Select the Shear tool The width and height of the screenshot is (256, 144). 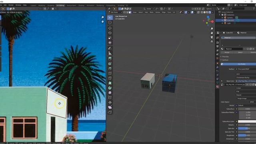click(x=110, y=108)
